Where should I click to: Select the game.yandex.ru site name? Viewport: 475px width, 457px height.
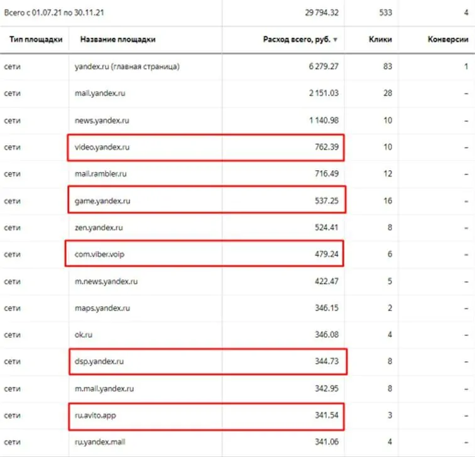tap(102, 201)
